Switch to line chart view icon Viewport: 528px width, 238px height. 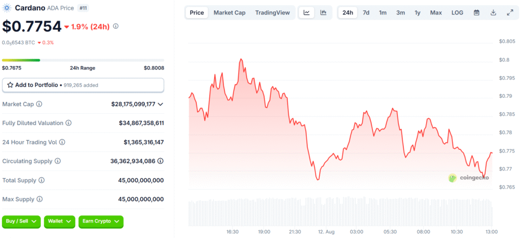[x=306, y=12]
